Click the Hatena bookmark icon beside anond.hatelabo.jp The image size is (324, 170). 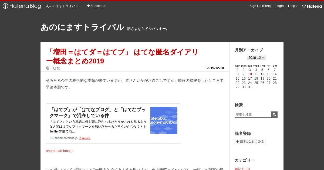click(x=52, y=138)
